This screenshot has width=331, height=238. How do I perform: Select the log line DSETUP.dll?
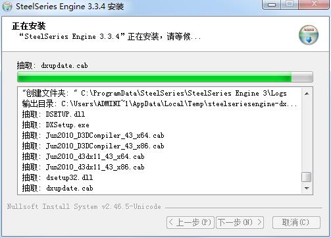pos(53,114)
